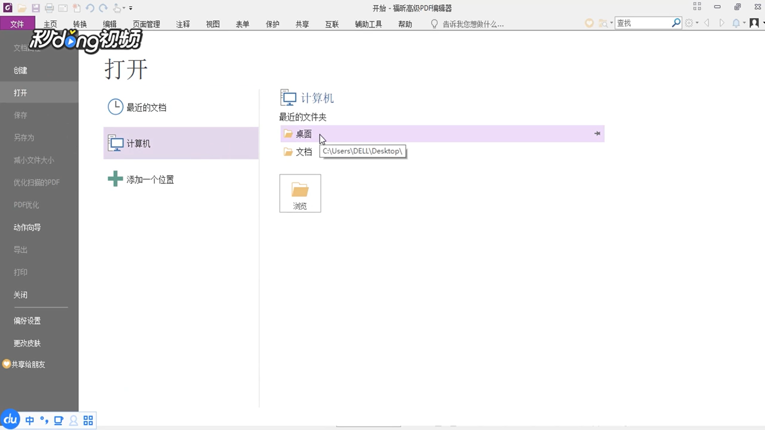Expand the notification bell dropdown arrow
Viewport: 765px width, 430px height.
coord(744,23)
